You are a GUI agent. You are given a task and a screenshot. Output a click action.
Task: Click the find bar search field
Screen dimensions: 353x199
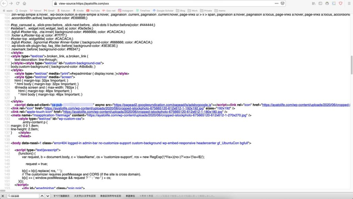point(23,196)
